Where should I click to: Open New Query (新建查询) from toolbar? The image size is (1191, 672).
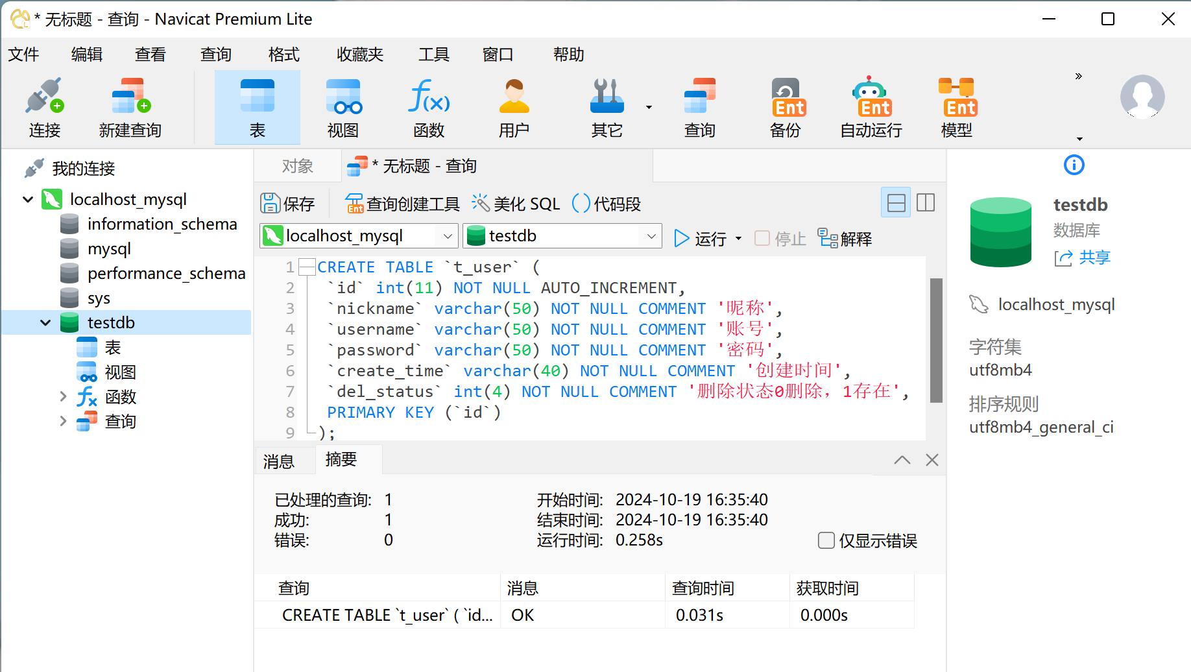(130, 108)
